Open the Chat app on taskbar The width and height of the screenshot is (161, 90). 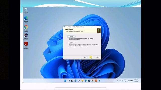tap(79, 81)
